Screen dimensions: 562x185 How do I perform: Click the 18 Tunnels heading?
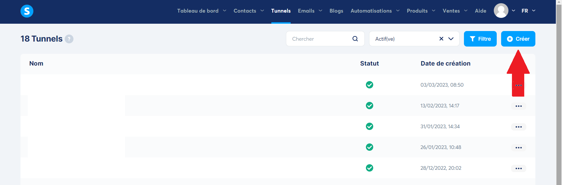pos(42,39)
